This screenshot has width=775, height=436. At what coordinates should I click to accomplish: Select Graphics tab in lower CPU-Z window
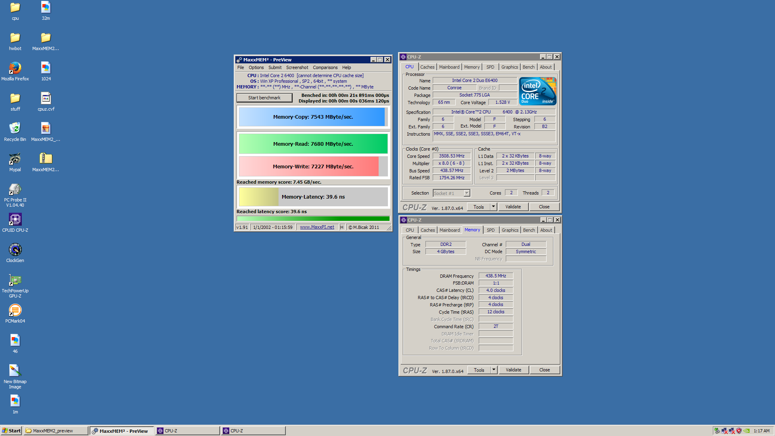click(510, 230)
